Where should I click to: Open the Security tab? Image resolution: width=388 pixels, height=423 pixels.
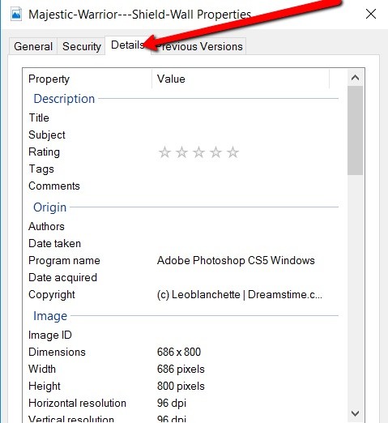[x=82, y=46]
